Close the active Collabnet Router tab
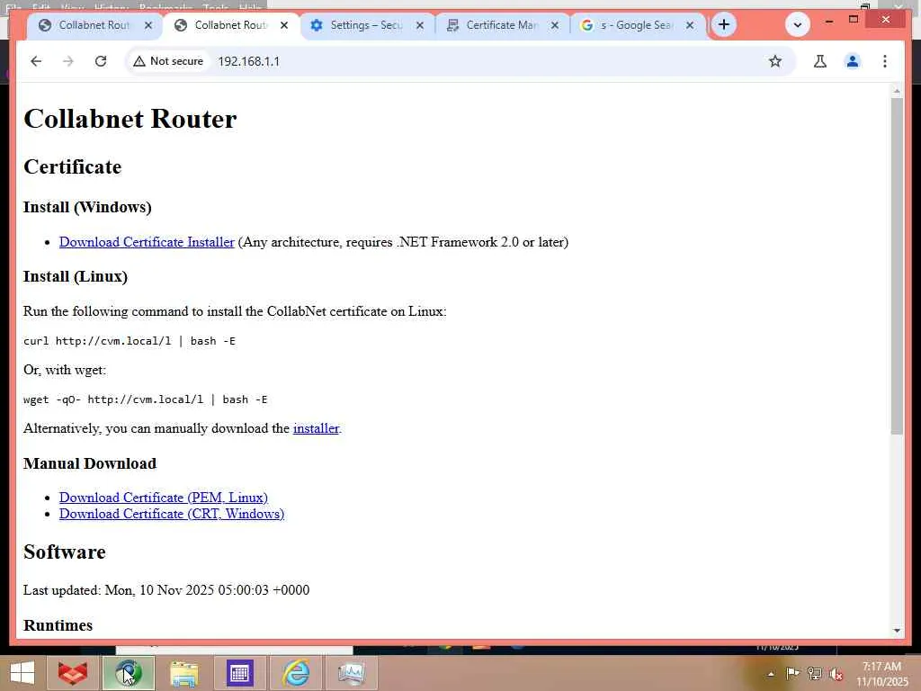This screenshot has width=921, height=691. [283, 25]
